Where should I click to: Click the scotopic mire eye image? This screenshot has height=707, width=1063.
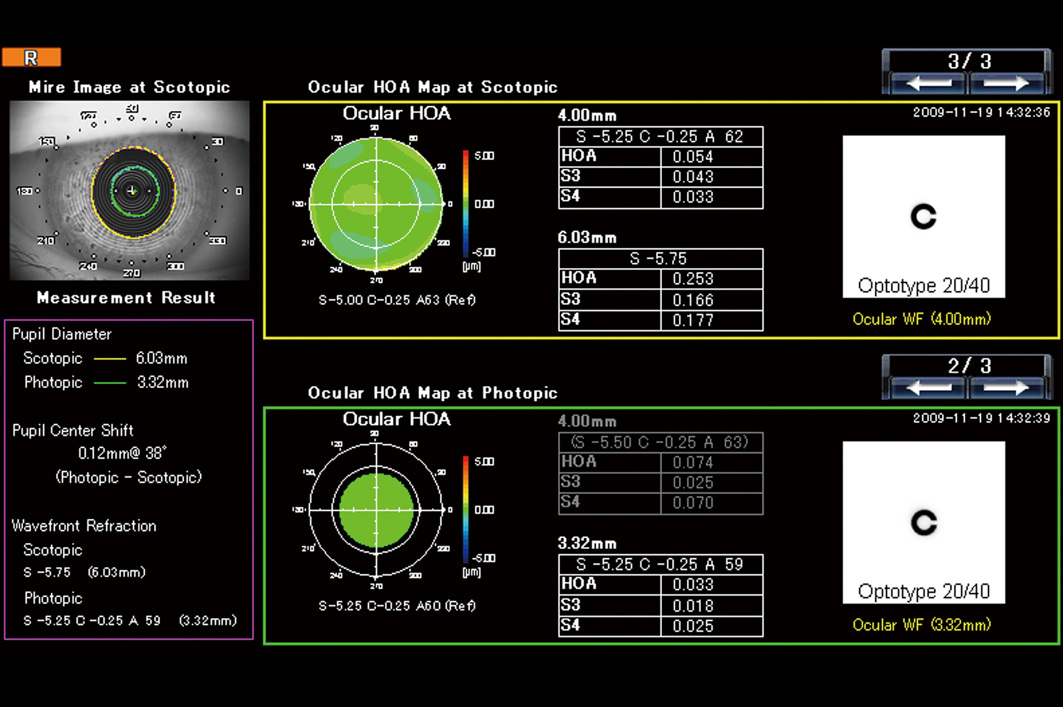tap(129, 190)
